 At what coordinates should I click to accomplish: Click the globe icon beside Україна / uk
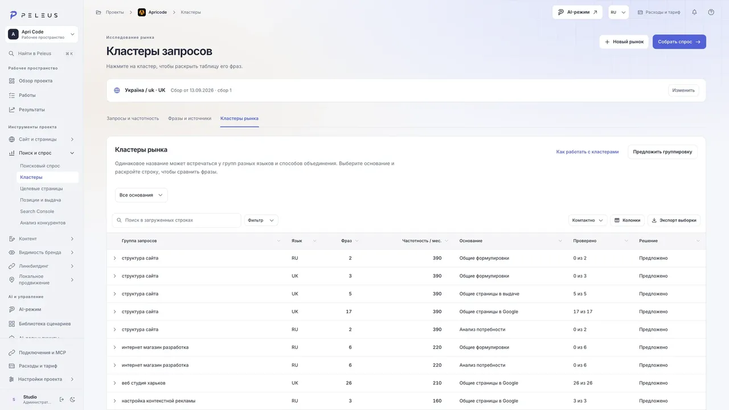click(117, 90)
